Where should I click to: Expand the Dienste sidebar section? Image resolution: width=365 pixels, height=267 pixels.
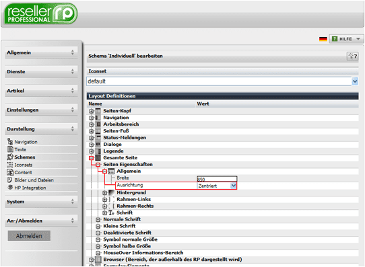(41, 71)
